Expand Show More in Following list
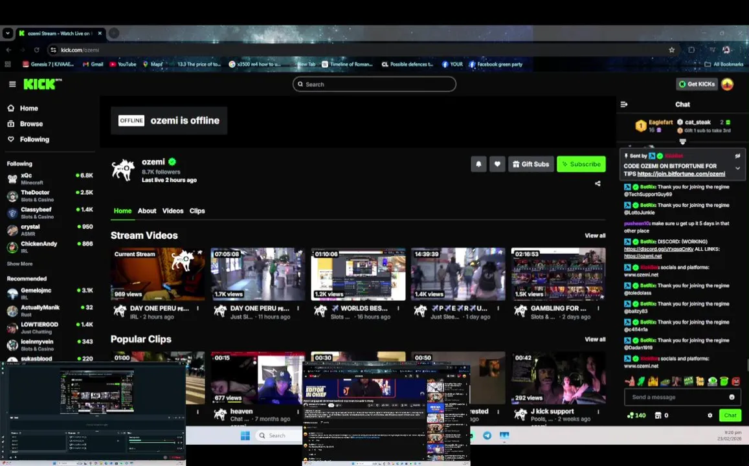 pos(19,263)
